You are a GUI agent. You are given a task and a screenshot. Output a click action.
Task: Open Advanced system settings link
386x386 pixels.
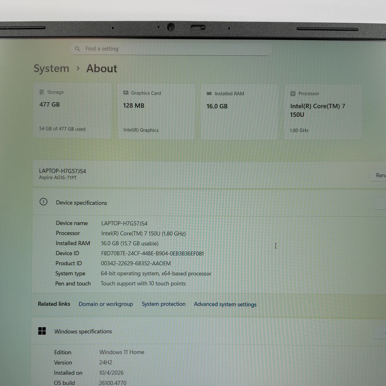(x=225, y=304)
